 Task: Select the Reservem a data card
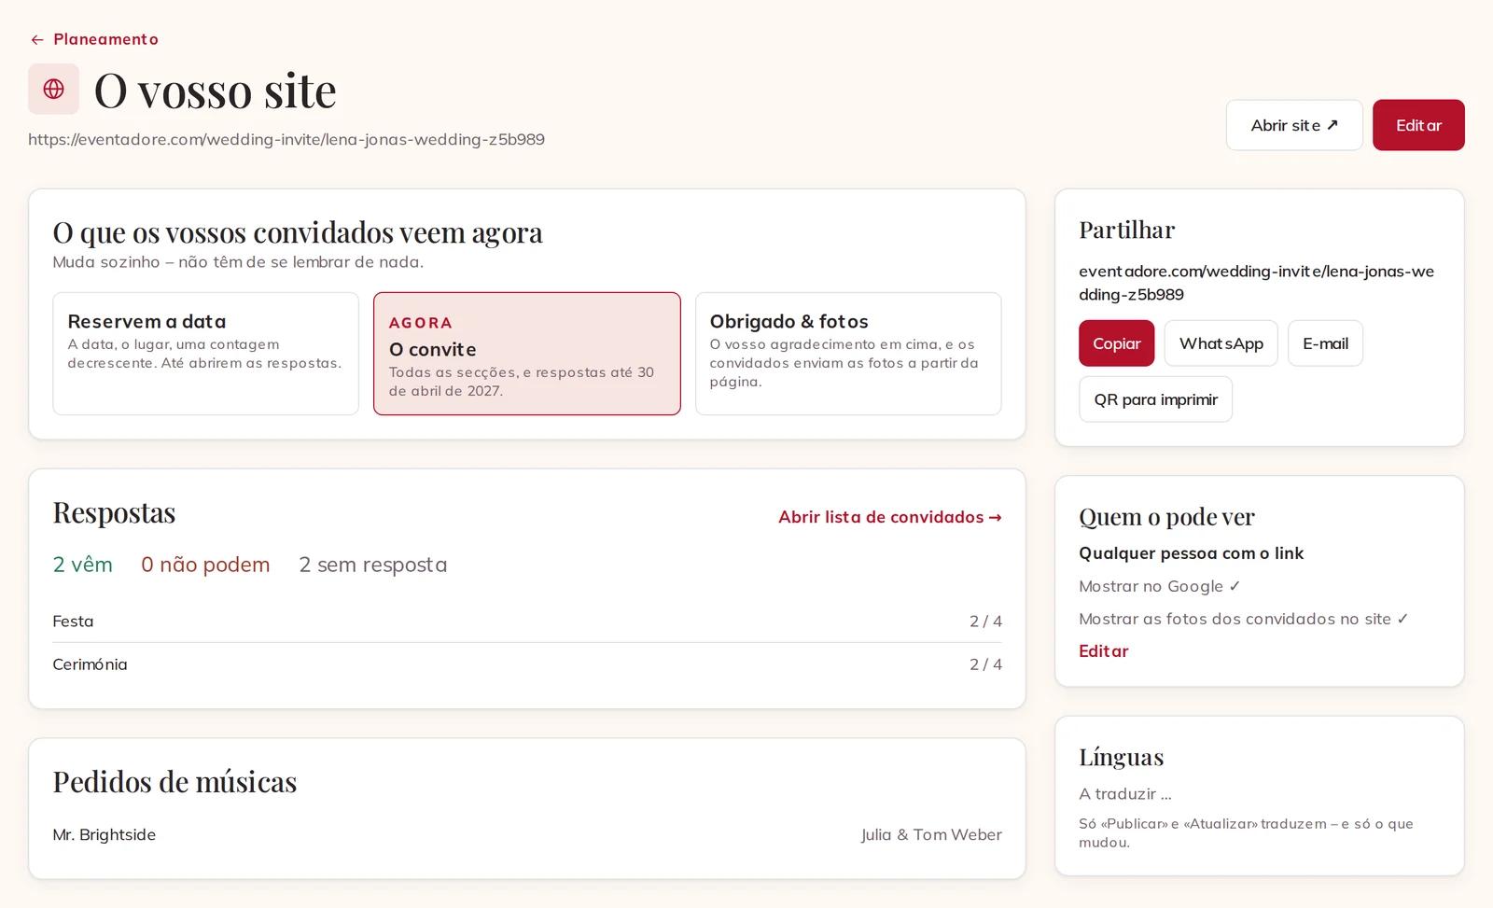tap(205, 354)
